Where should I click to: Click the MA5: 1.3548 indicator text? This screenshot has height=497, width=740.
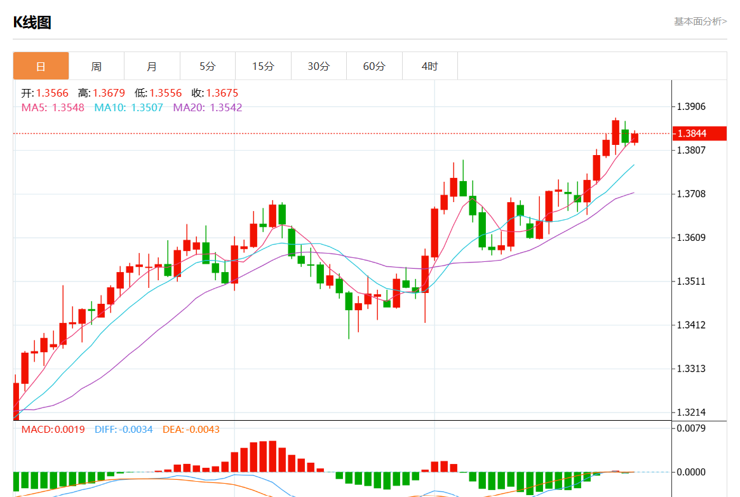tap(53, 107)
